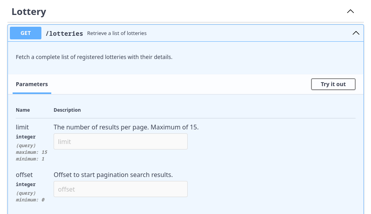Collapse the GET /lotteries operation chevron
Image resolution: width=371 pixels, height=214 pixels.
pos(356,33)
